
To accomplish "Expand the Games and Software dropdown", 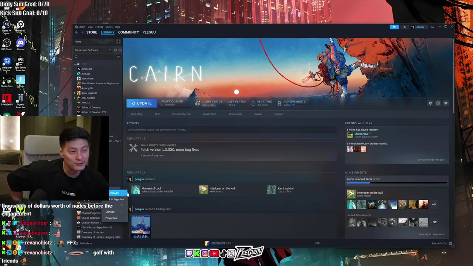I will pos(92,50).
